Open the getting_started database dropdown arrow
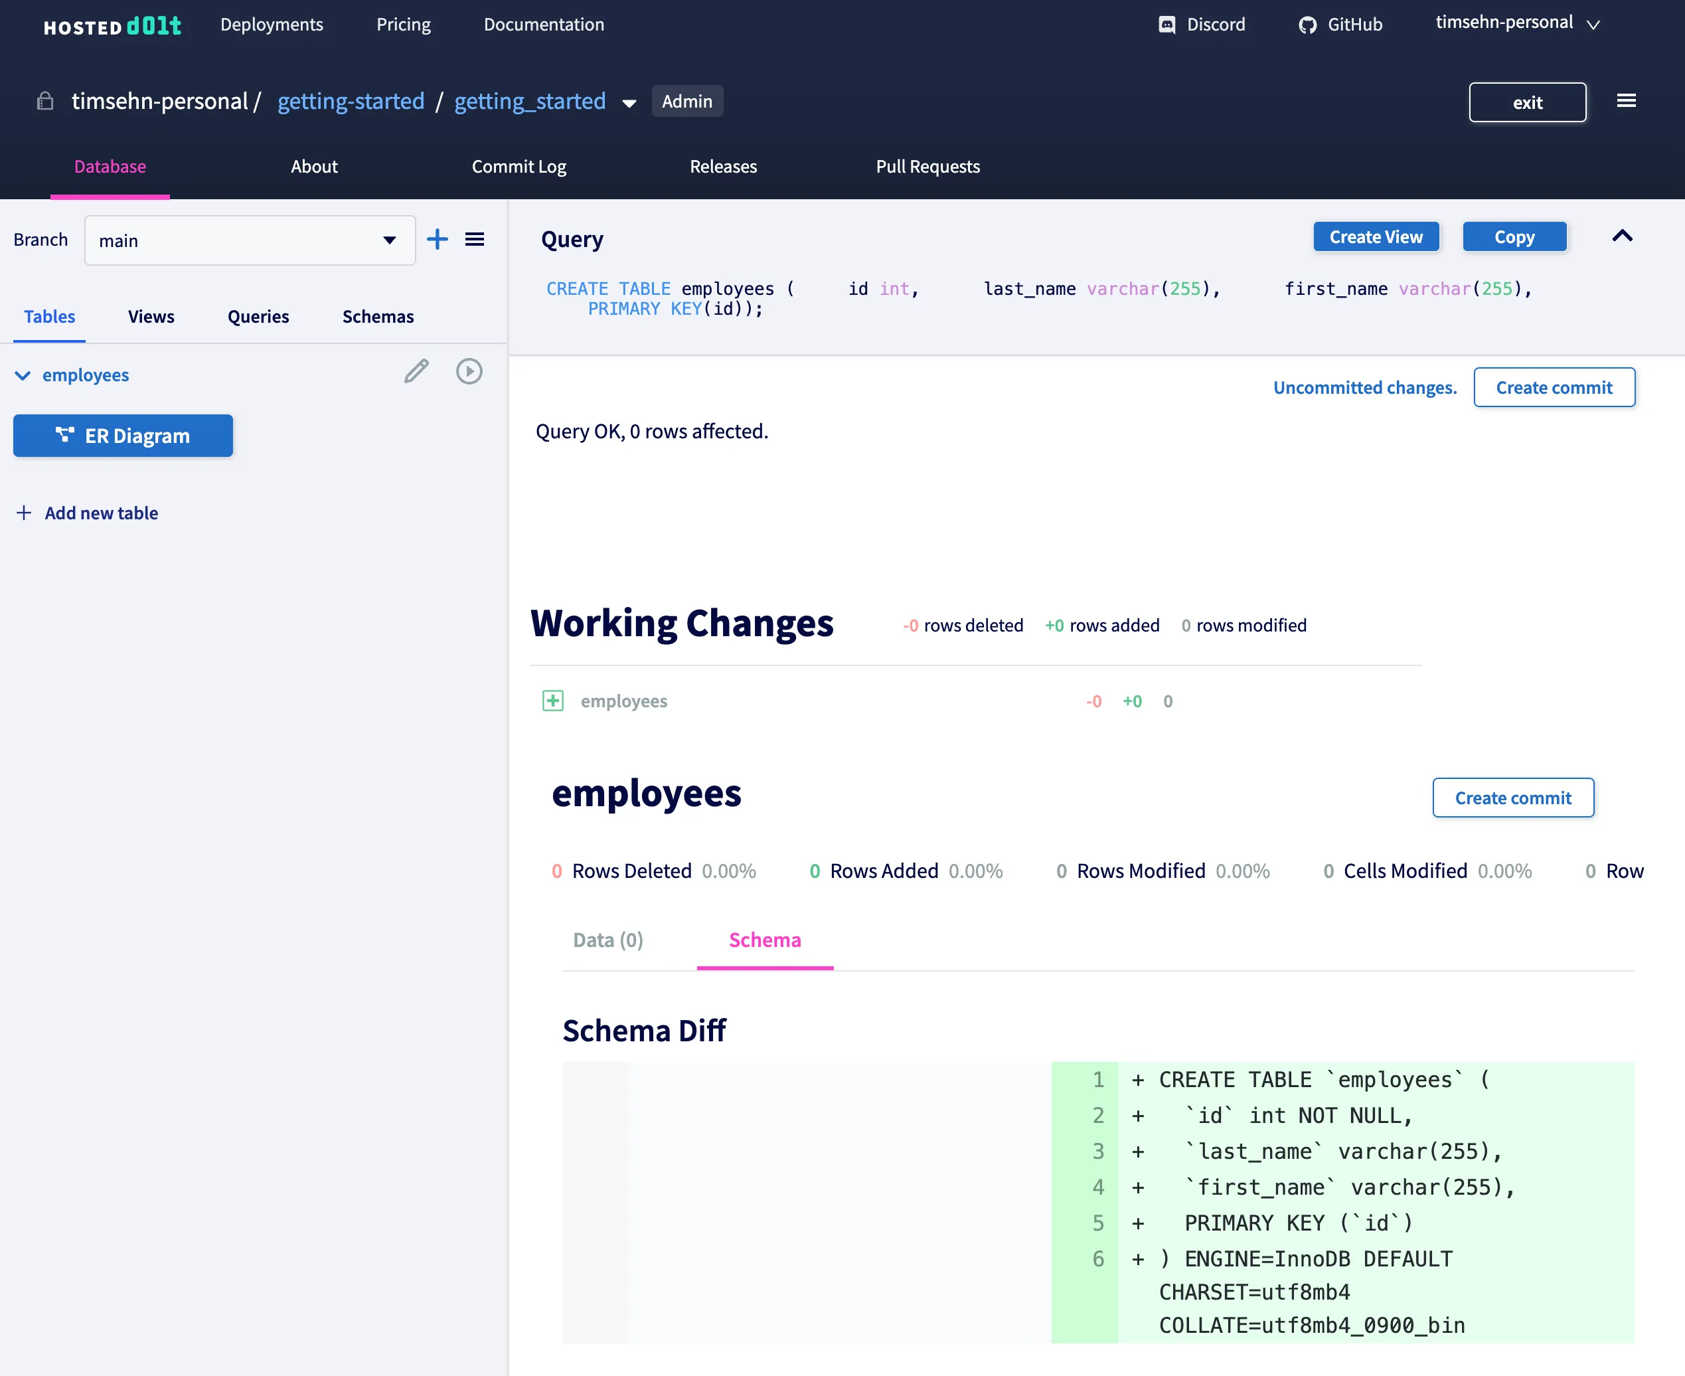The image size is (1685, 1376). coord(629,103)
